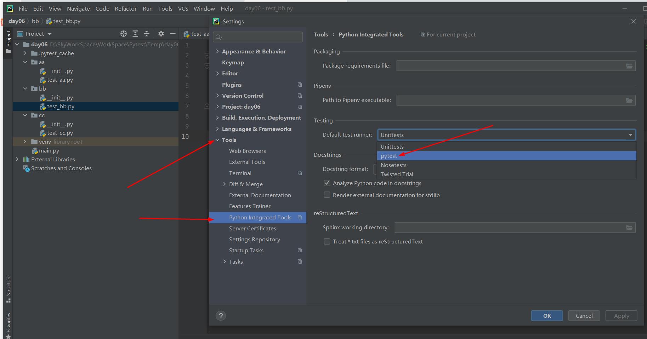Screen dimensions: 647x339
Task: Open the Project view dropdown arrow
Action: click(x=50, y=34)
